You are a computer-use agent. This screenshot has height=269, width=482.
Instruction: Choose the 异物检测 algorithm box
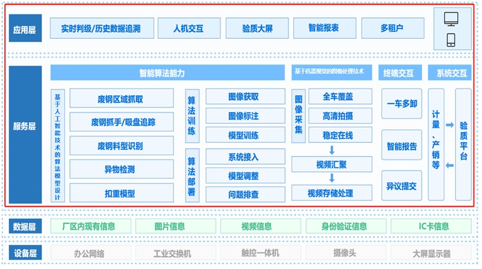click(x=120, y=169)
